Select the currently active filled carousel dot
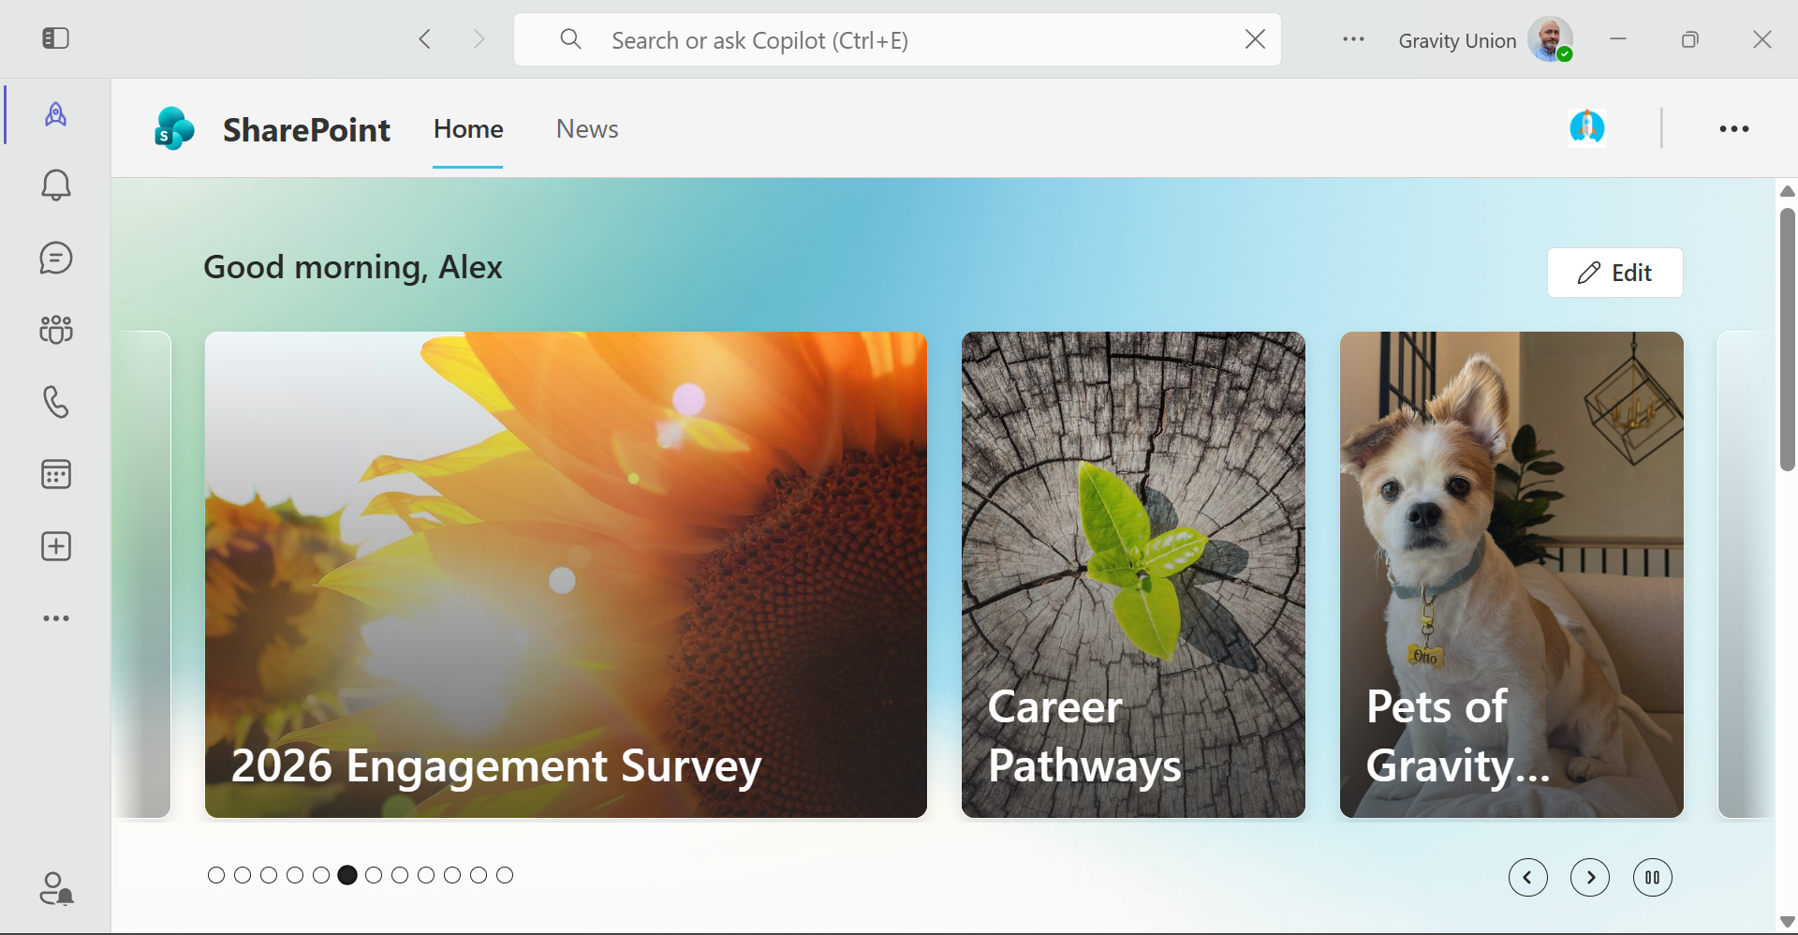The width and height of the screenshot is (1798, 935). pyautogui.click(x=347, y=875)
